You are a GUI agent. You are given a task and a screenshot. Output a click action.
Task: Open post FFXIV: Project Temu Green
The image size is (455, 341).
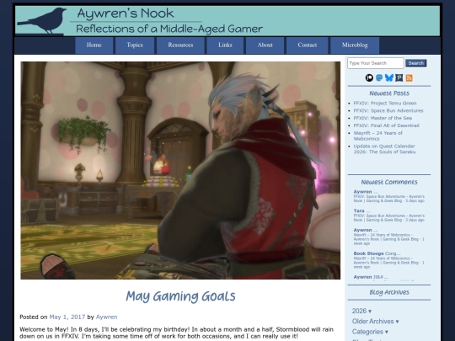pos(385,104)
